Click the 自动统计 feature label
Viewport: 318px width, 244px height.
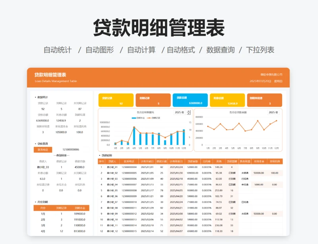tap(58, 50)
